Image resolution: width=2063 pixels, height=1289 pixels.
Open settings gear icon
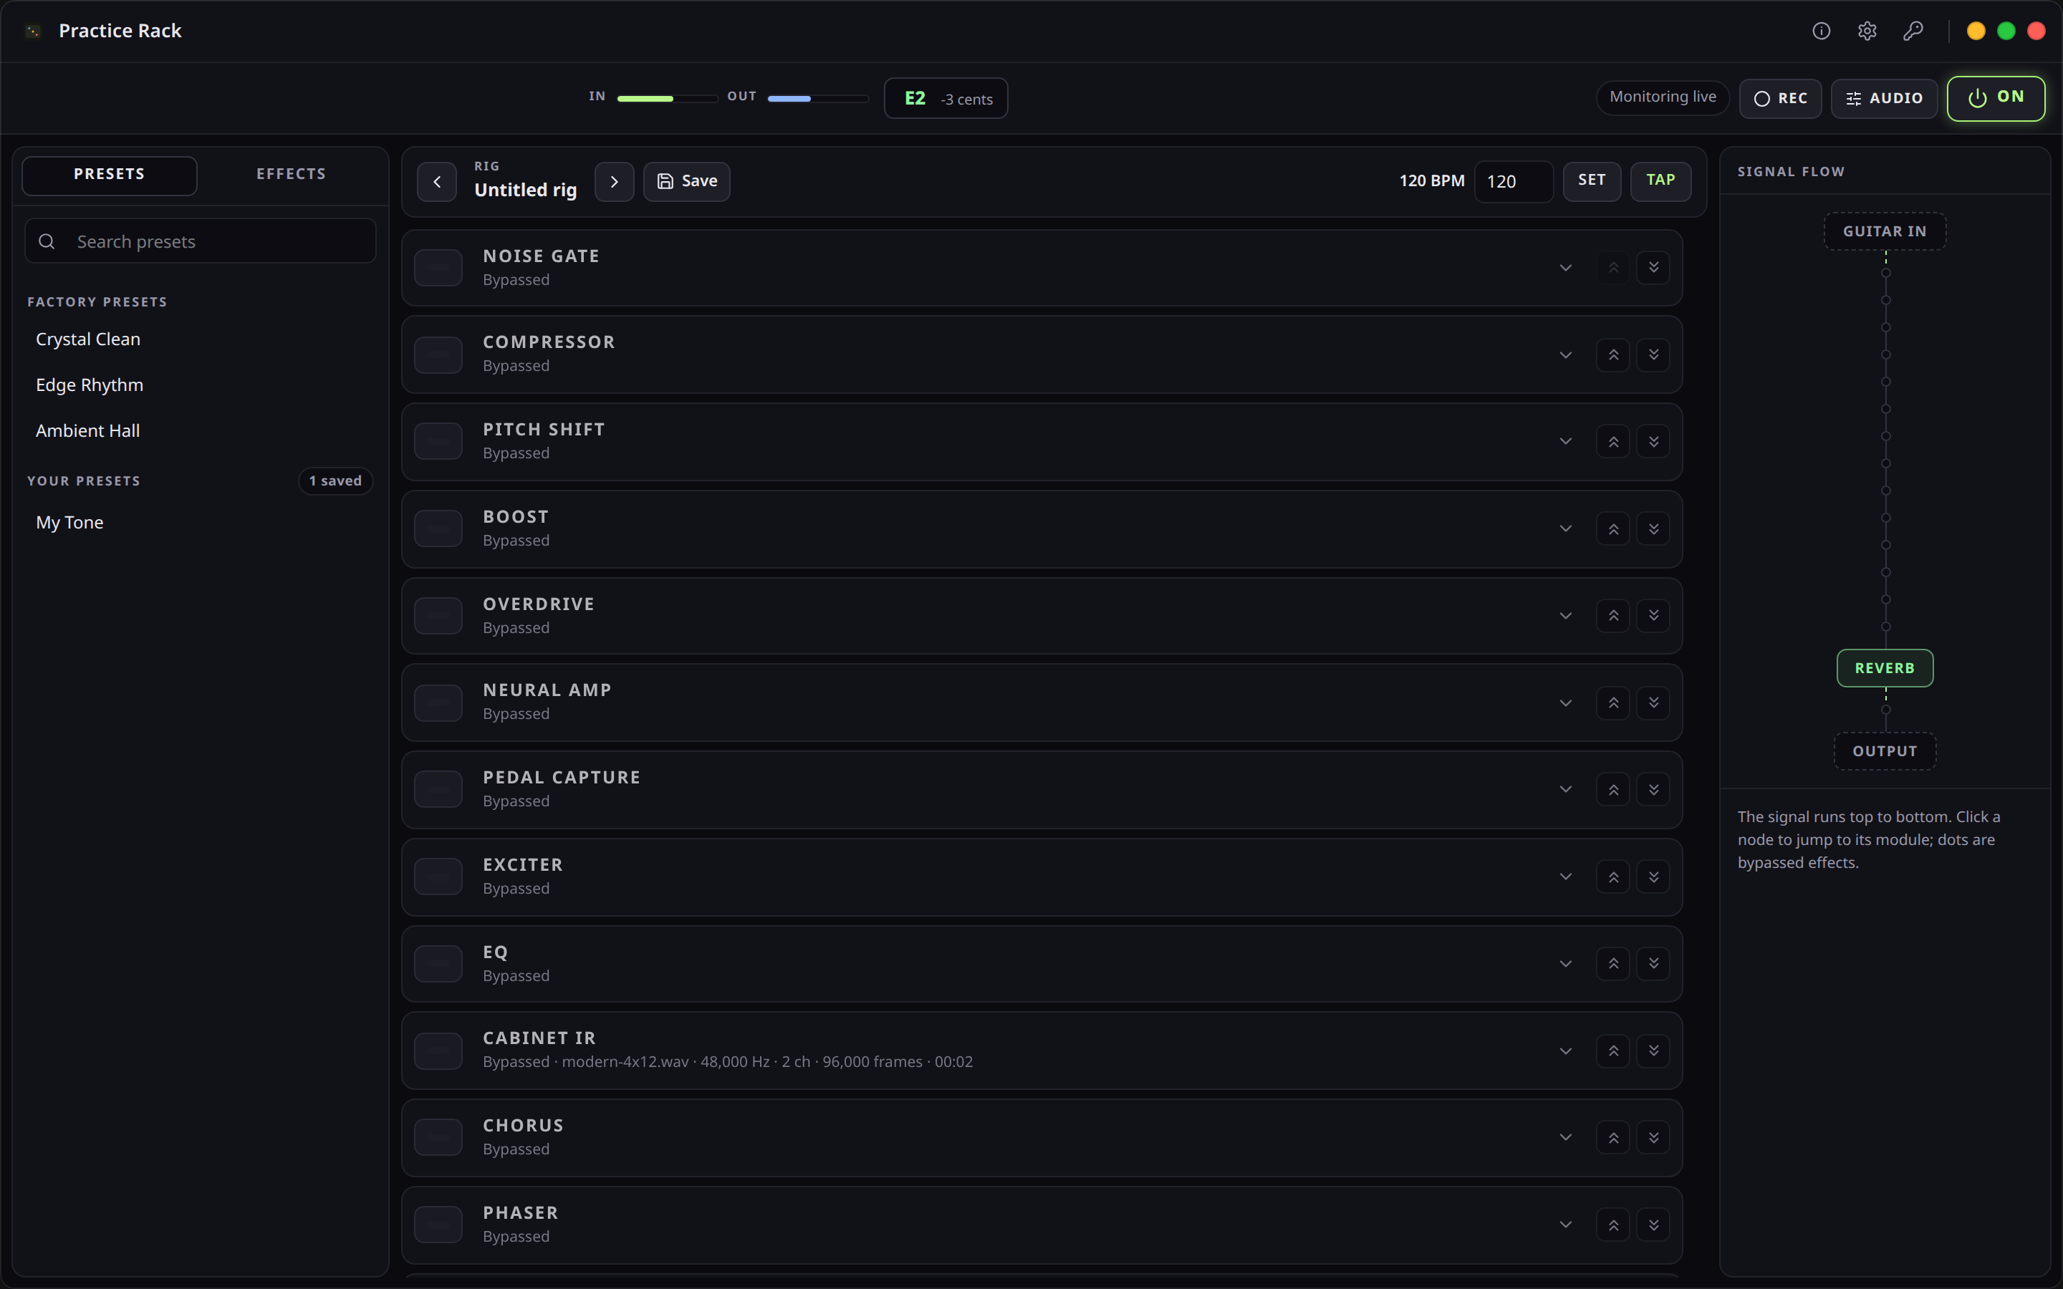click(1867, 32)
